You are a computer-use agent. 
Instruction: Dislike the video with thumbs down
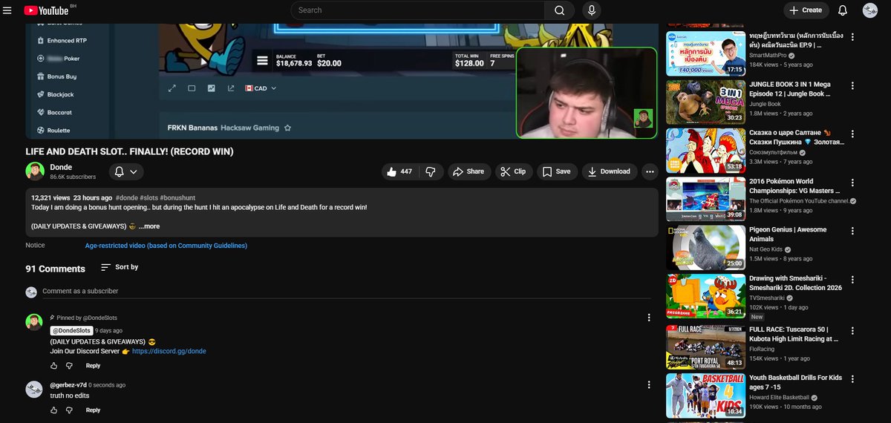(431, 171)
